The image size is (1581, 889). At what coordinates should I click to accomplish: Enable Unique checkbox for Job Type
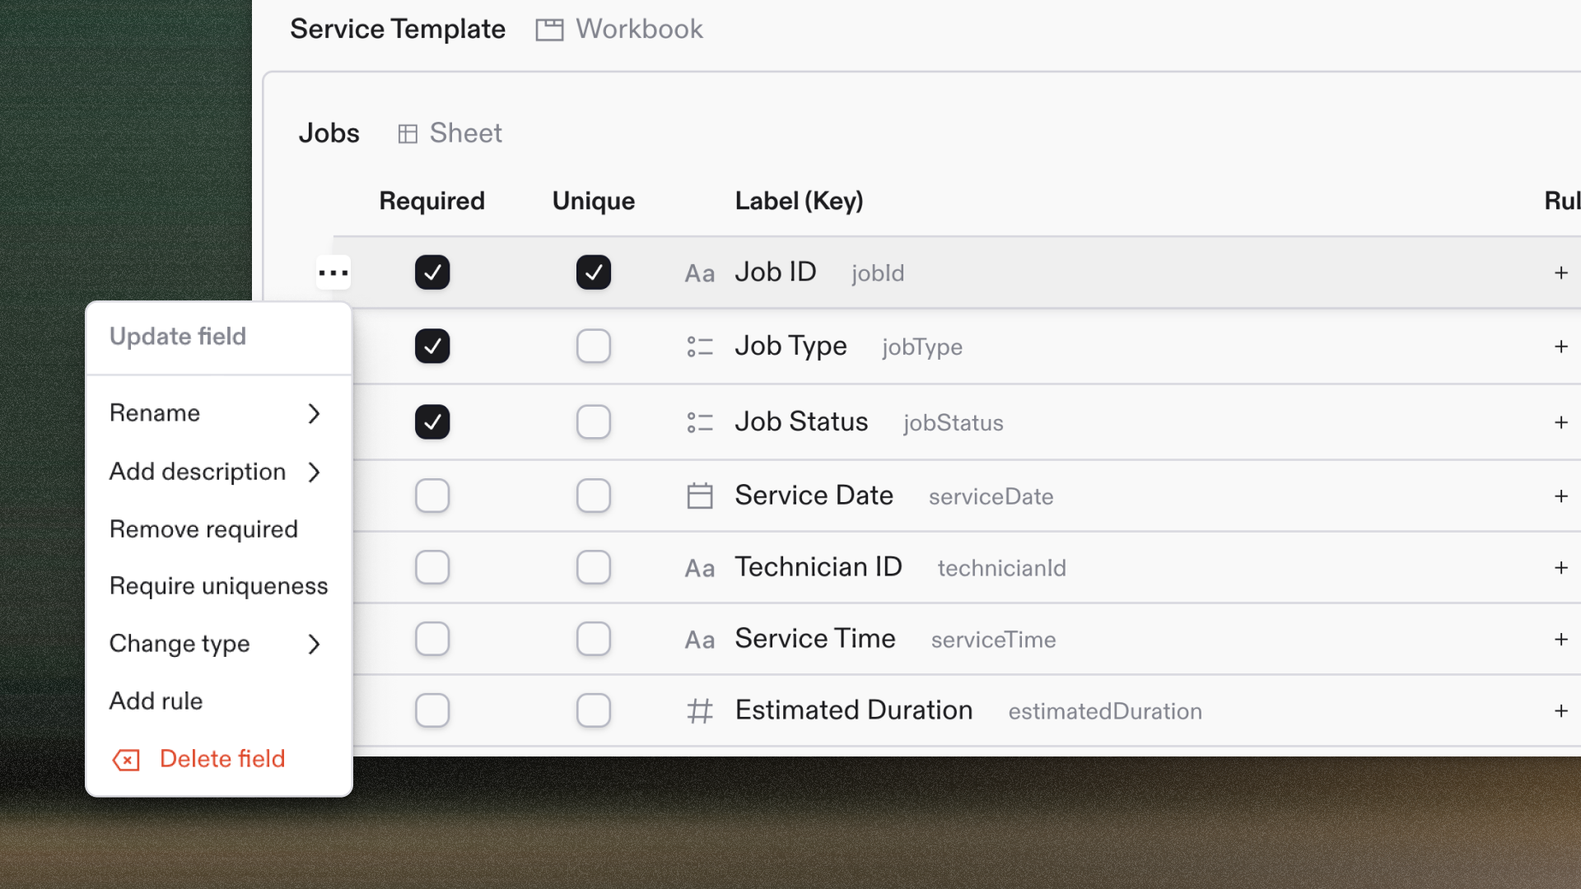[593, 347]
